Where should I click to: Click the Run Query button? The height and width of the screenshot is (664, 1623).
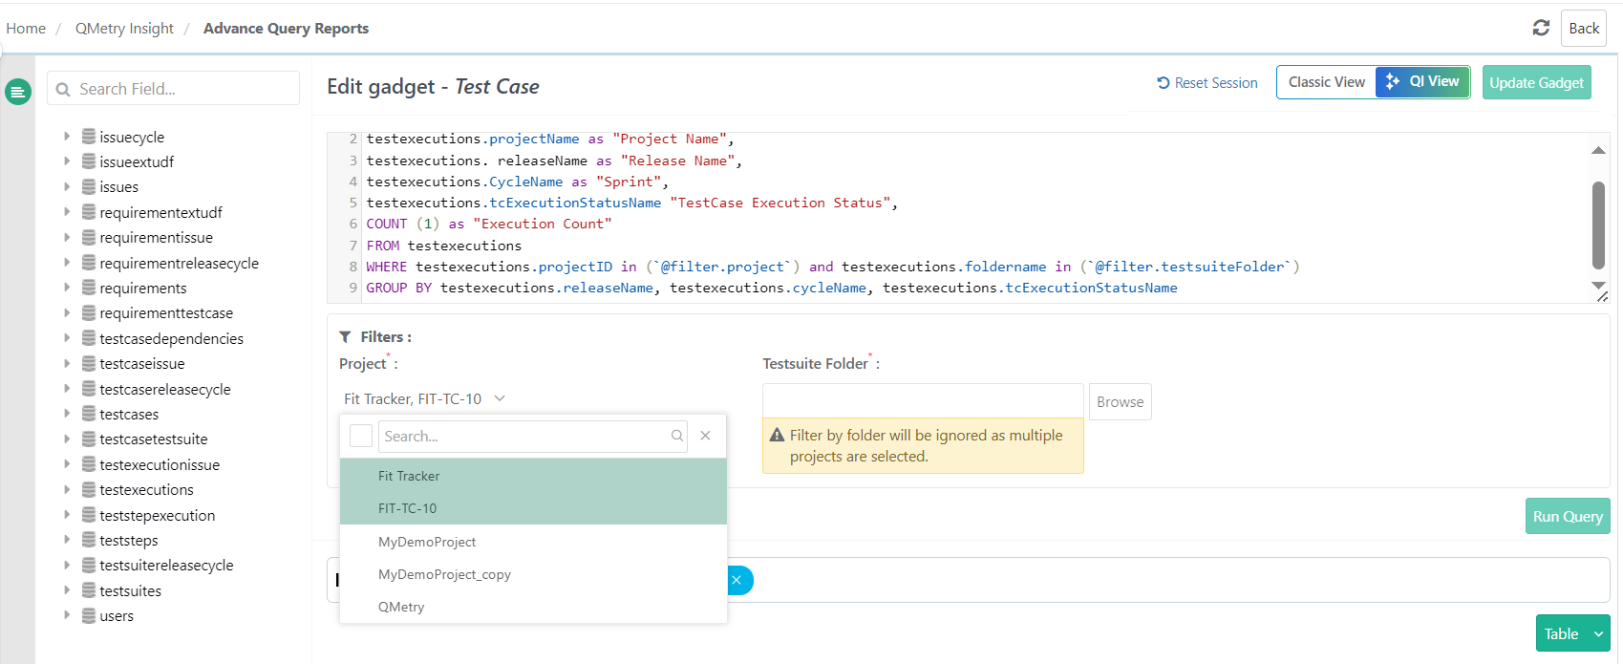(x=1567, y=516)
